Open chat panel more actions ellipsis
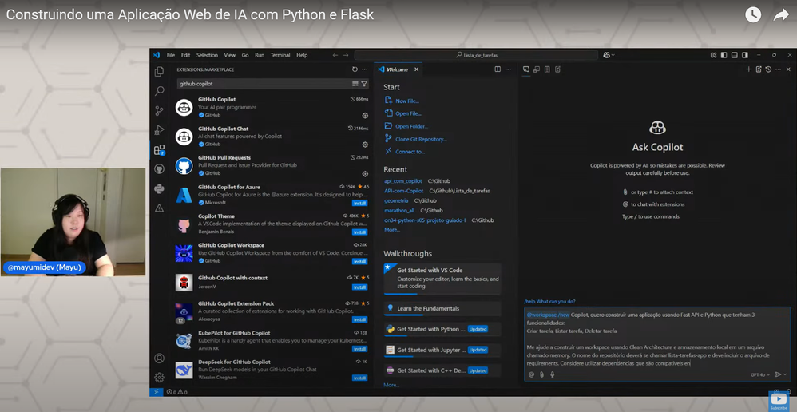797x412 pixels. click(778, 69)
